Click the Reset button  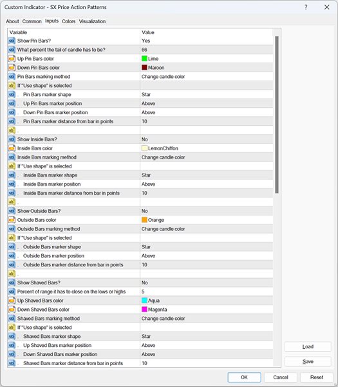click(317, 377)
